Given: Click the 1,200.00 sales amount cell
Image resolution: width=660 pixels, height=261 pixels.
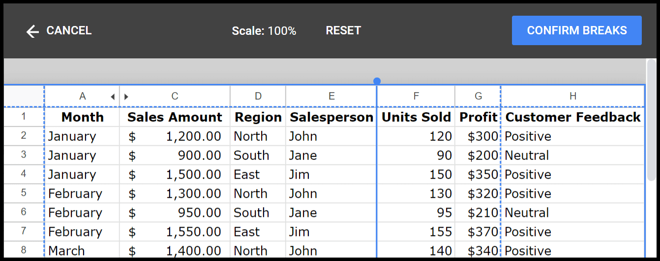Looking at the screenshot, I should point(175,136).
